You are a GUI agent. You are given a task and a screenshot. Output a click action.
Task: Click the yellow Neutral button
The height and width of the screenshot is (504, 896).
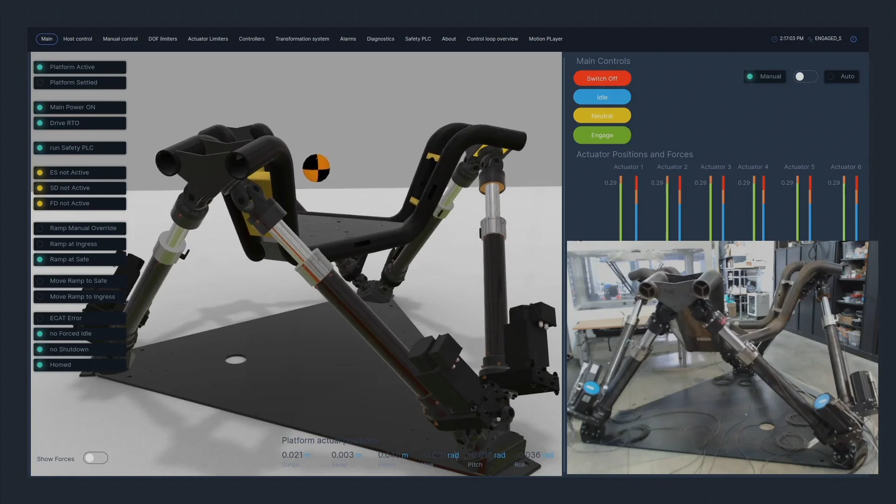click(x=602, y=116)
